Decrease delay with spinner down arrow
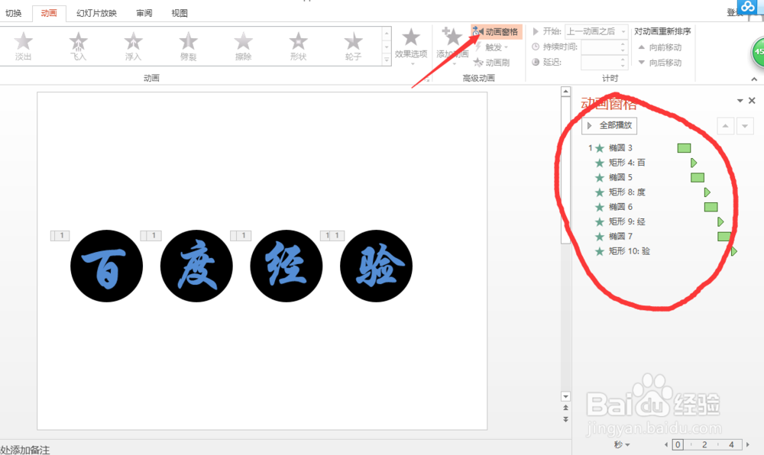Screen dimensions: 764x455 tap(623, 65)
